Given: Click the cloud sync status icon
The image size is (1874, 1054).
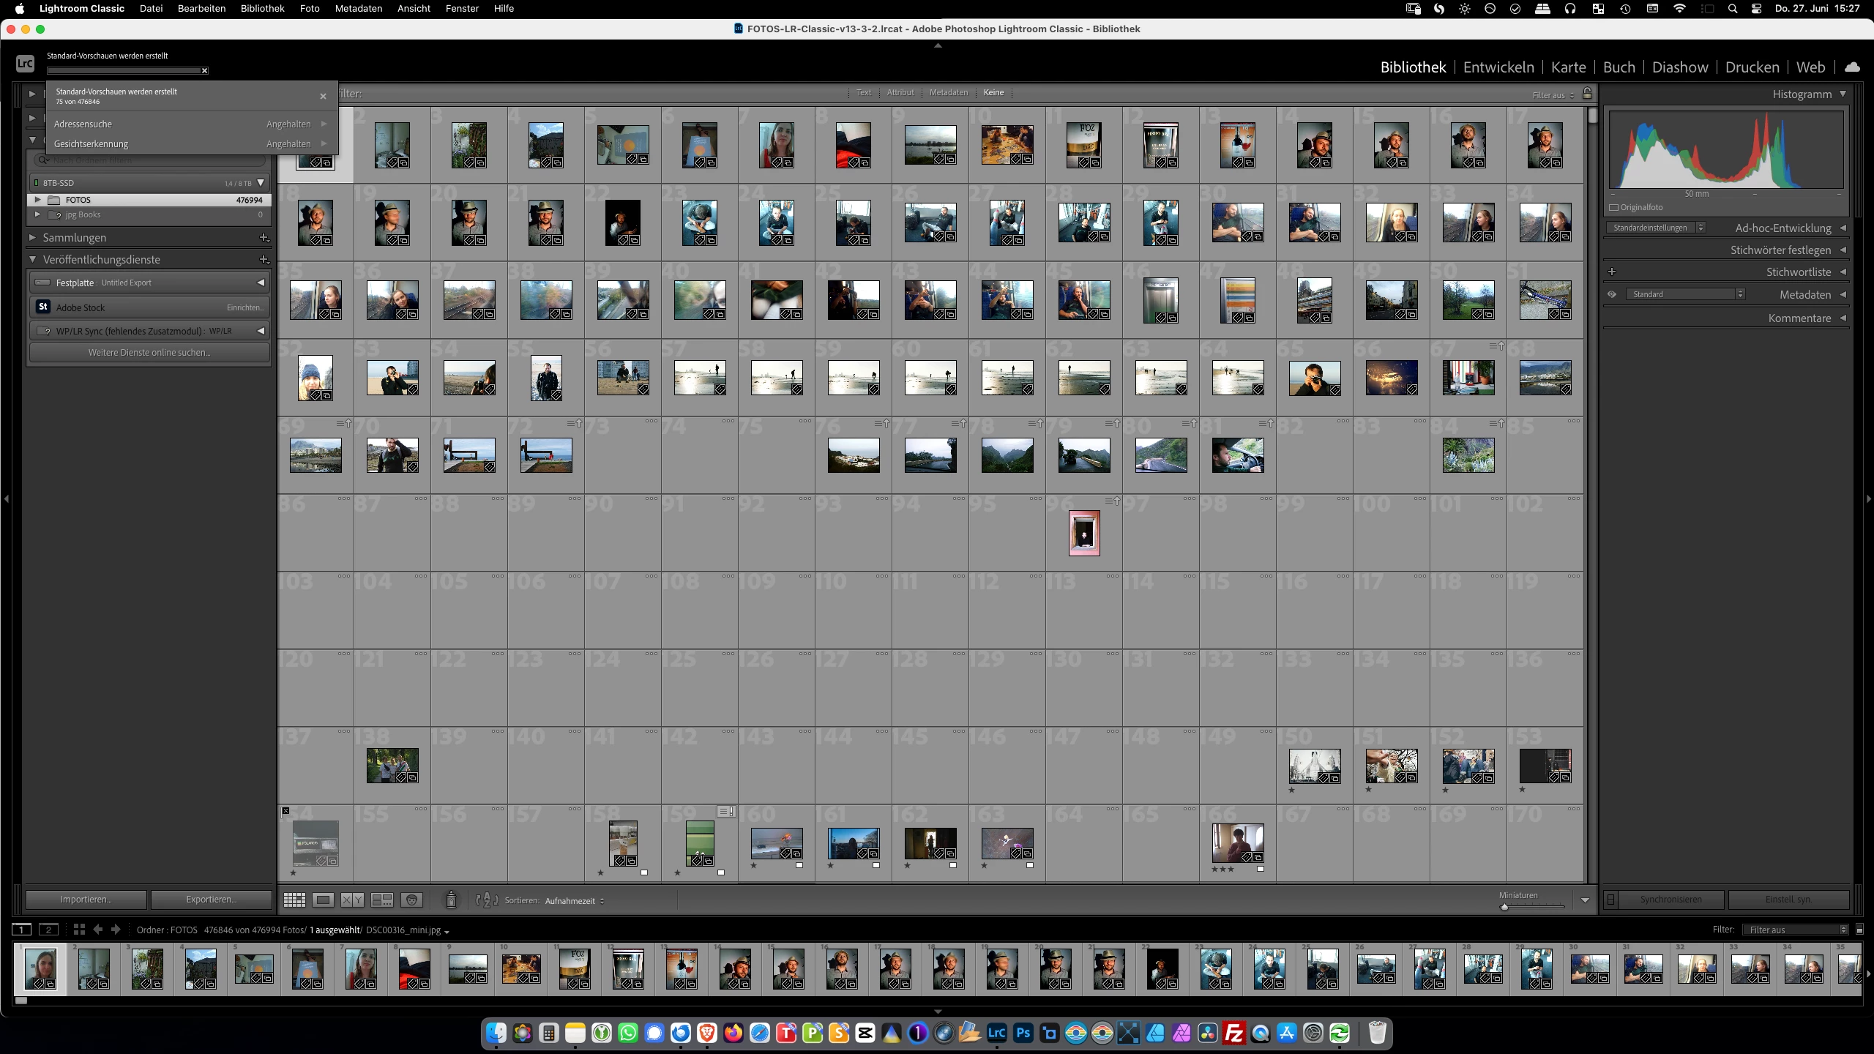Looking at the screenshot, I should click(1852, 67).
